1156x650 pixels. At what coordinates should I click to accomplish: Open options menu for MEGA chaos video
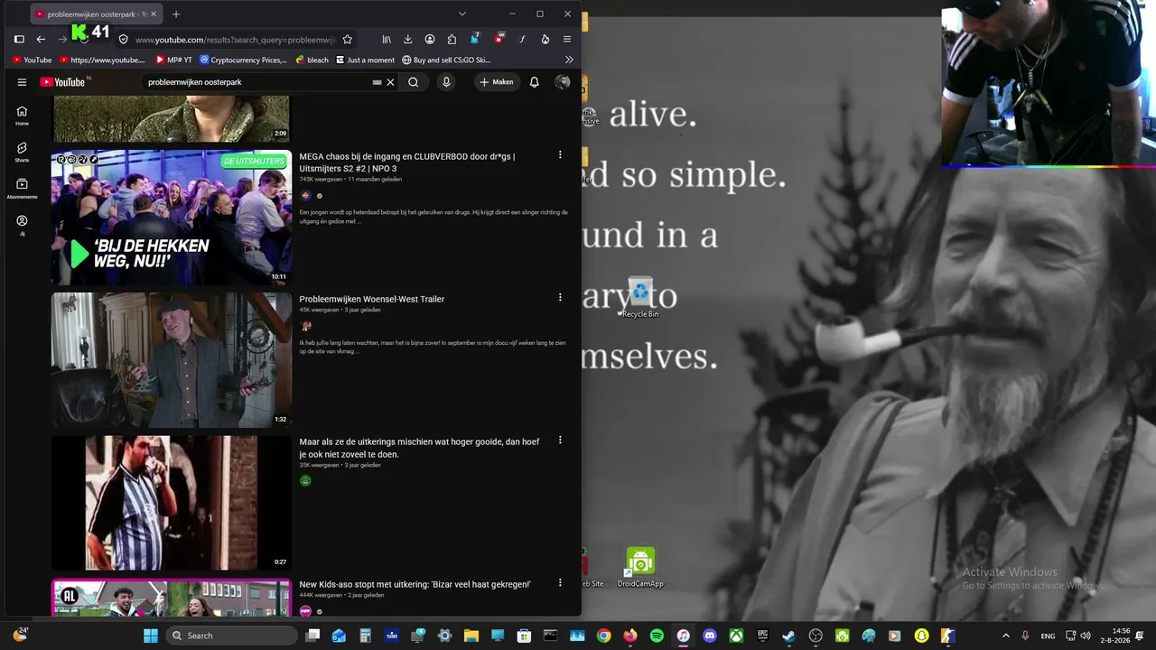(x=560, y=155)
